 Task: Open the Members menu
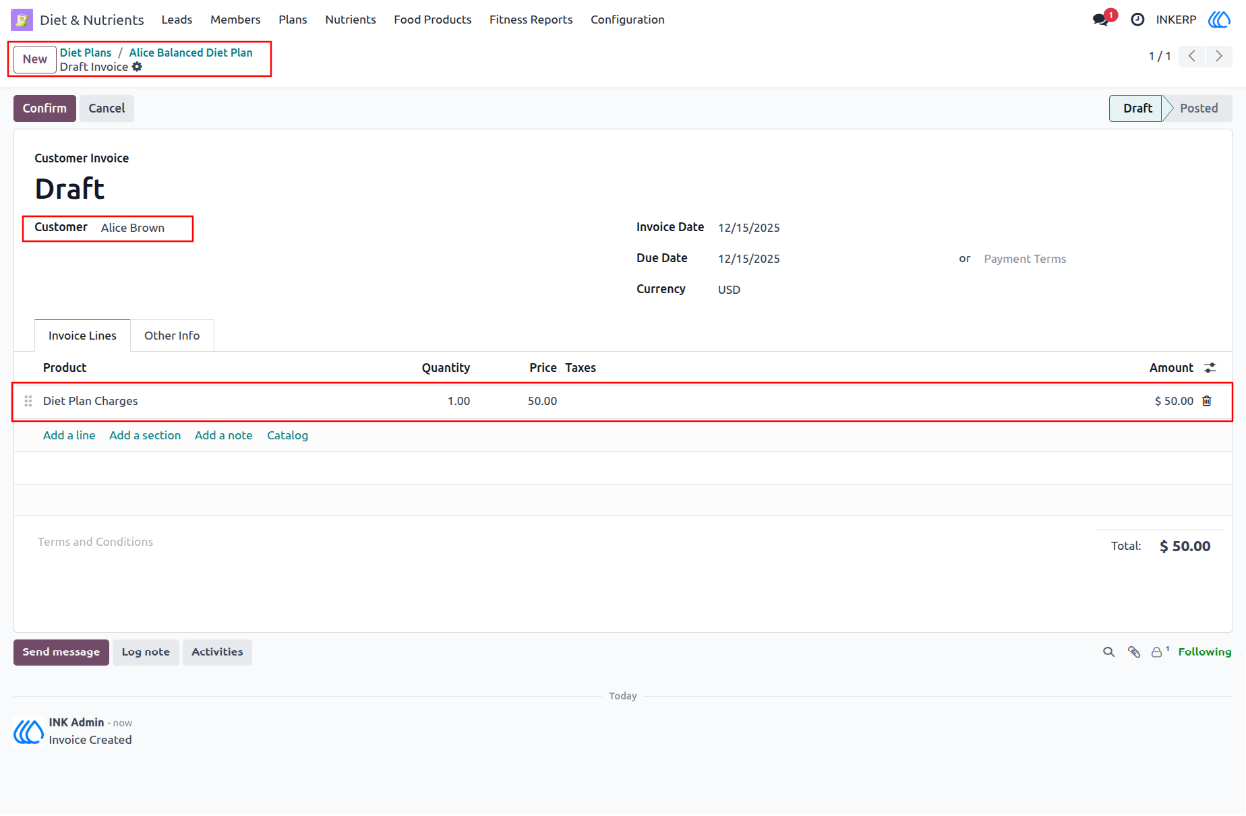(x=235, y=20)
